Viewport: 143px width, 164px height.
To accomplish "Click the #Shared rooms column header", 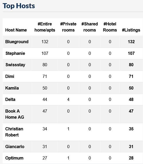I will click(x=89, y=27).
